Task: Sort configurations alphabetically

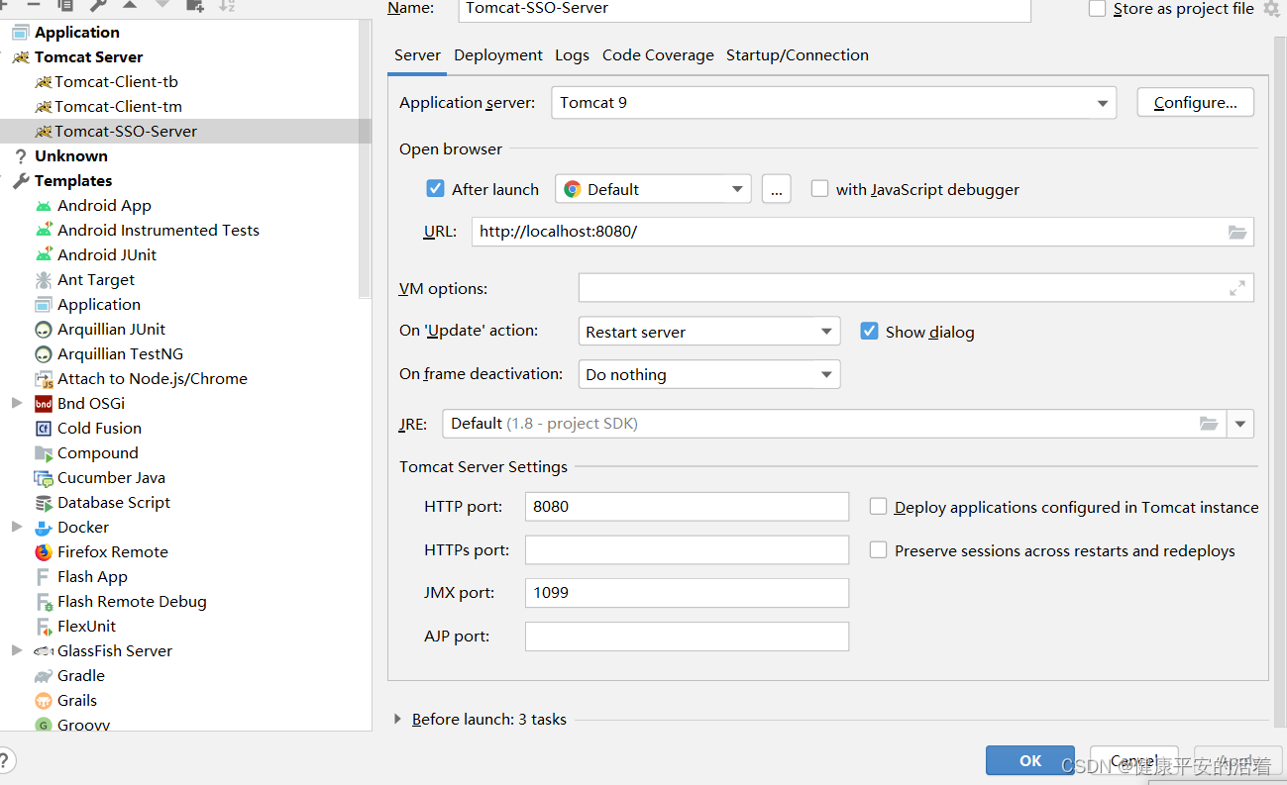Action: pyautogui.click(x=225, y=6)
